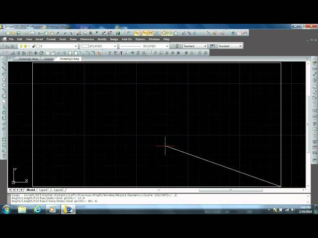Click the taskbar clock showing 2/24/2014
The image size is (318, 238).
(305, 209)
